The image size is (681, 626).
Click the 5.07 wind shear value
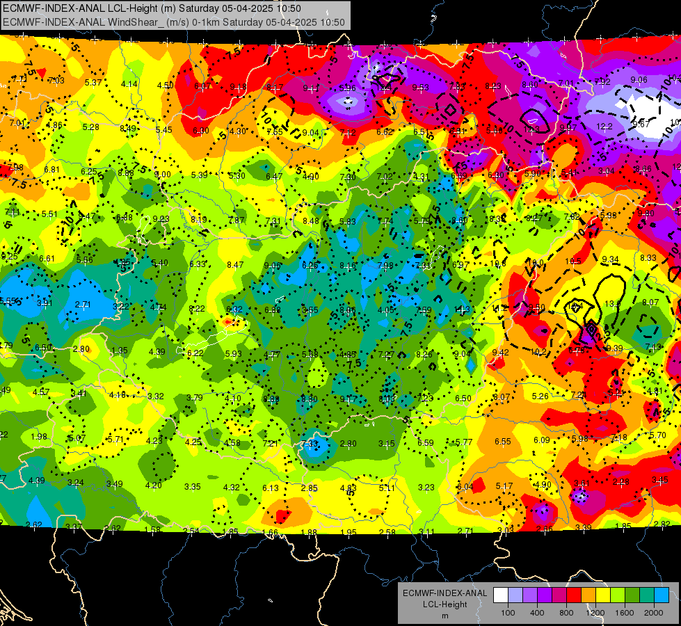pyautogui.click(x=77, y=438)
